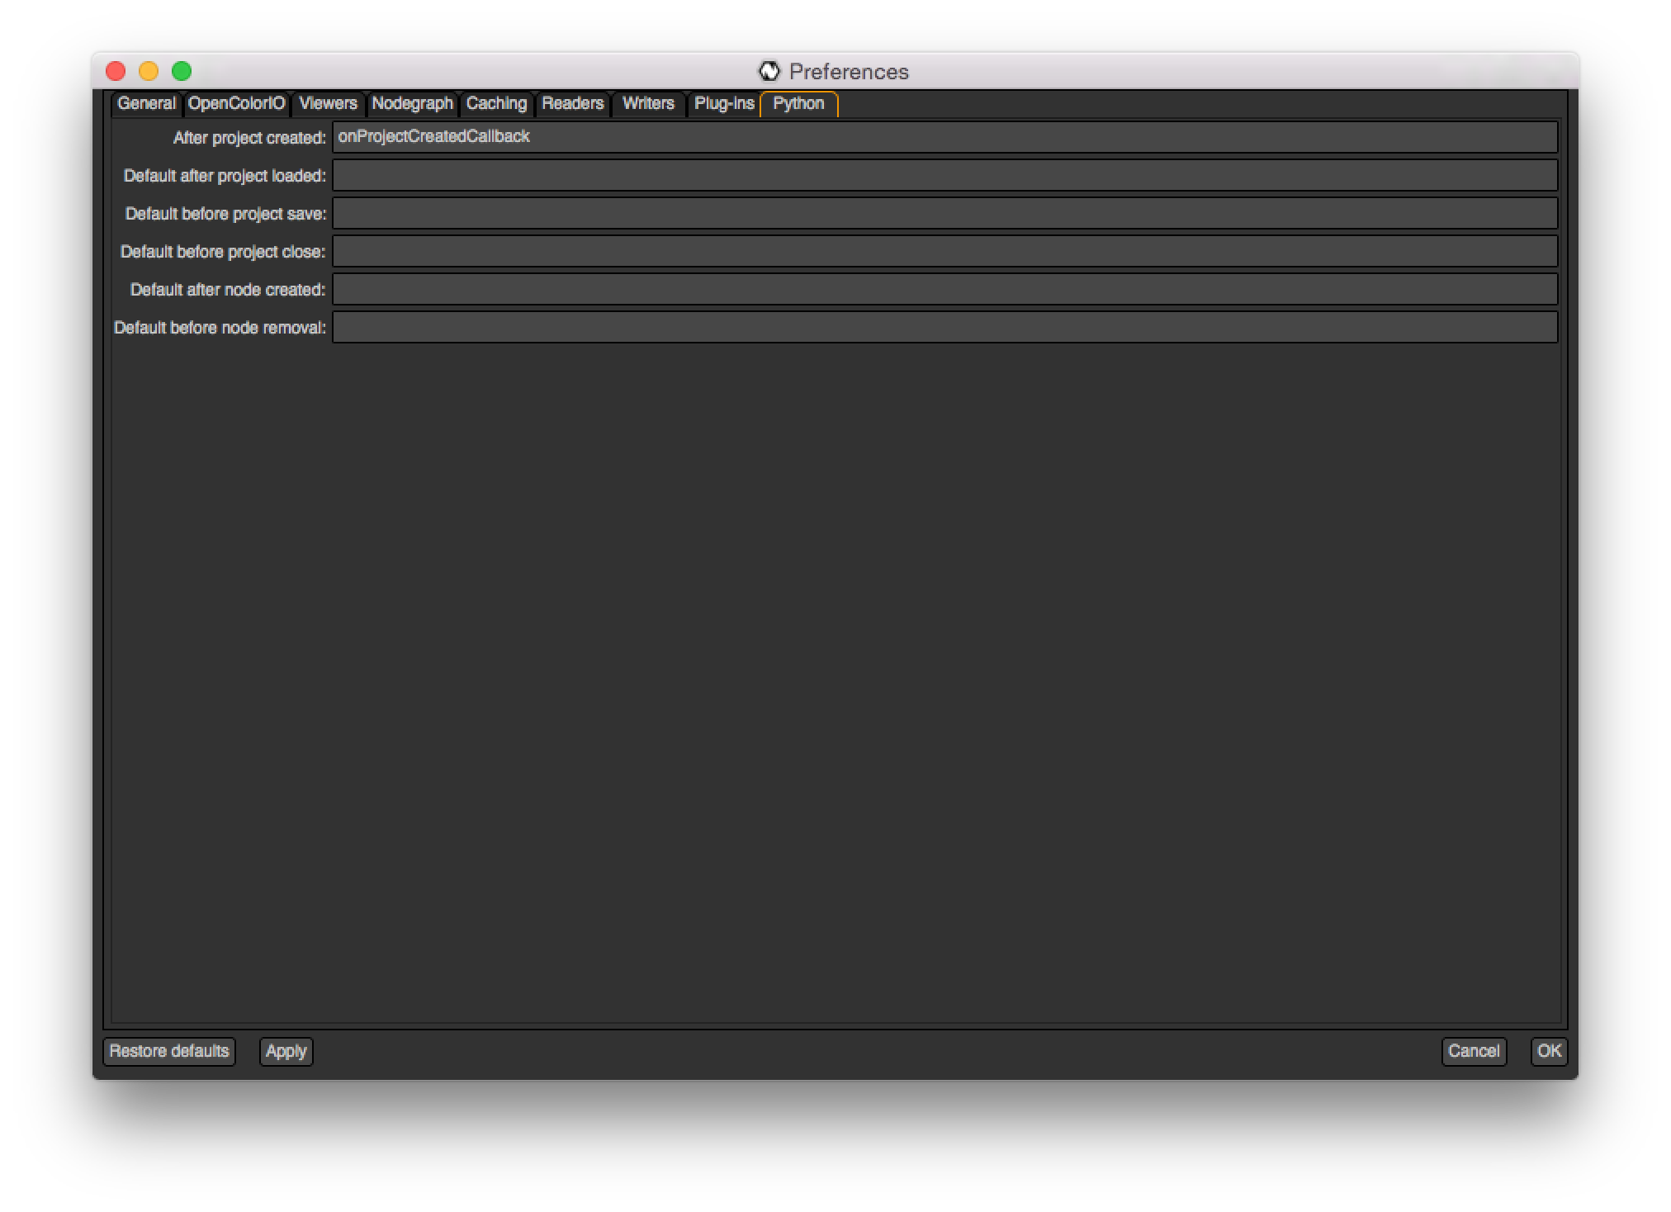Click the Apply button
The height and width of the screenshot is (1212, 1671).
[x=286, y=1051]
